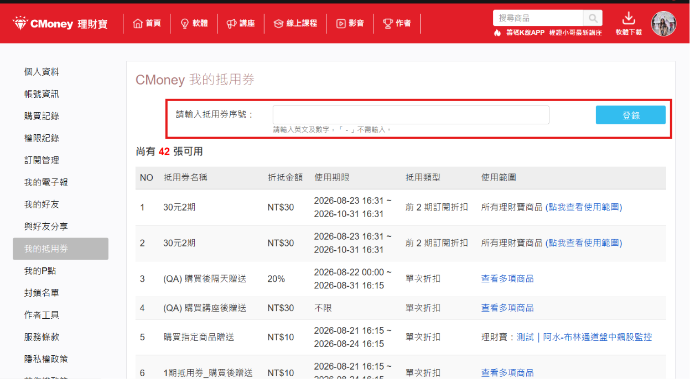Click coupon name 1期抵用券_購買後贈送
The image size is (690, 379).
(x=208, y=373)
